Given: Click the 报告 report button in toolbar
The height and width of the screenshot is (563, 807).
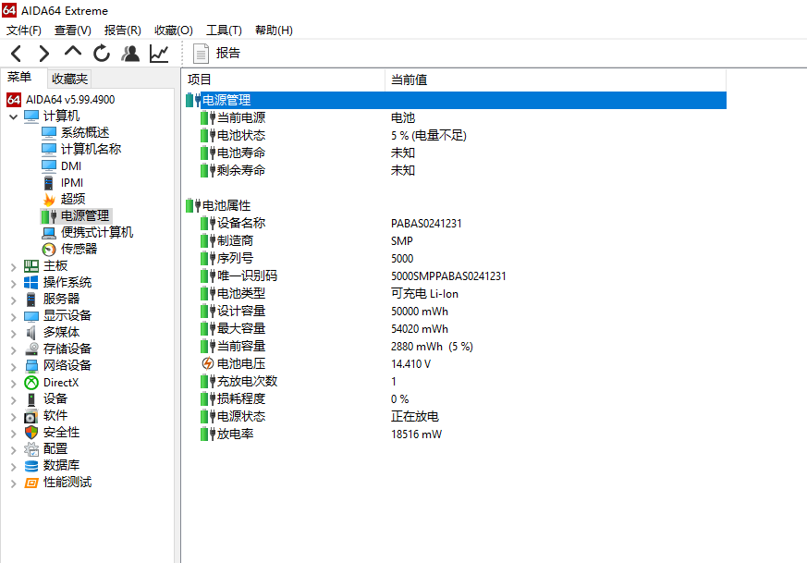Looking at the screenshot, I should [217, 54].
